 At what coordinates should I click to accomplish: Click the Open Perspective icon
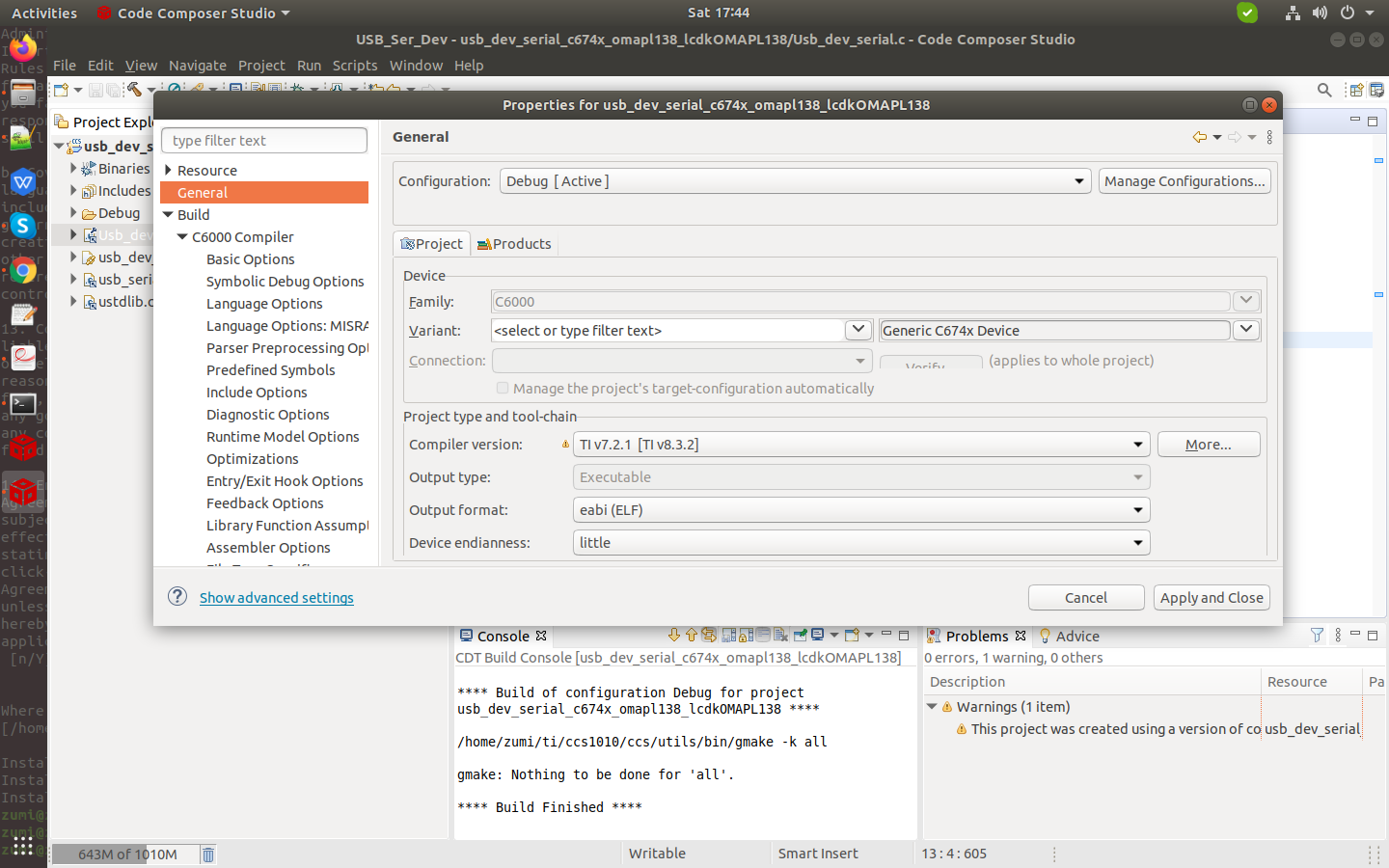point(1356,90)
